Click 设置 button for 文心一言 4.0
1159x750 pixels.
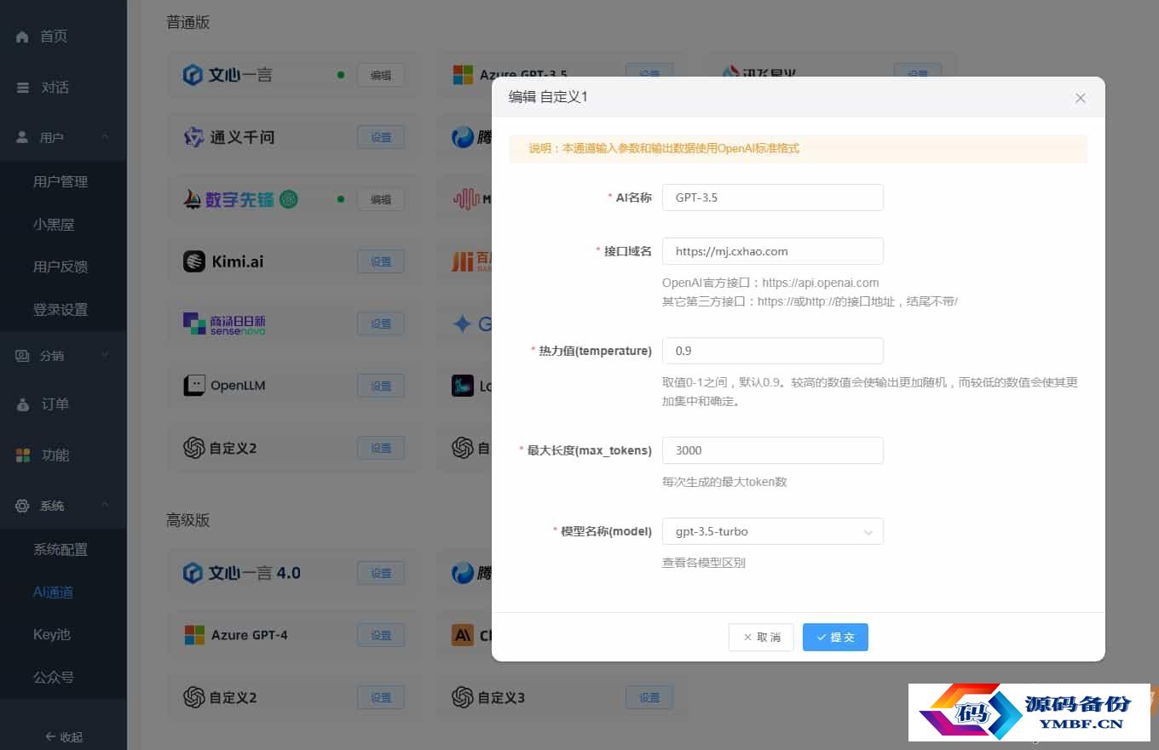pyautogui.click(x=381, y=573)
